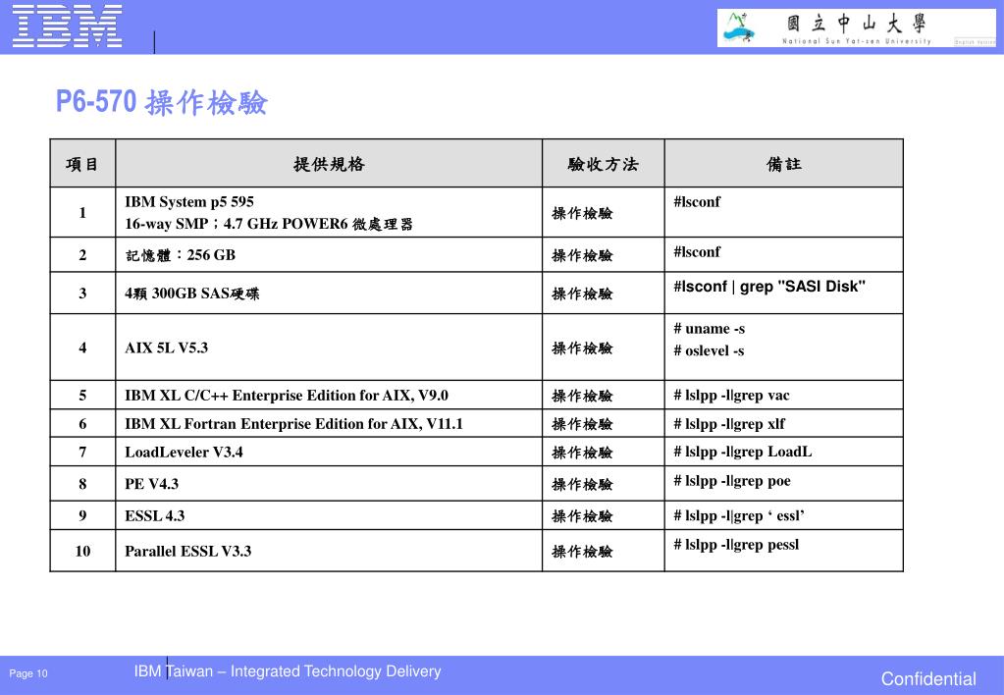This screenshot has width=1004, height=695.
Task: Click item number 4 cell
Action: [x=82, y=347]
